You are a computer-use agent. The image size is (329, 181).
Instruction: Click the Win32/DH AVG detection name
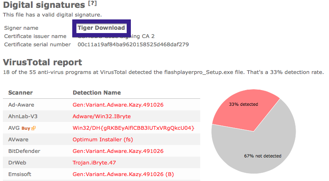tap(133, 128)
